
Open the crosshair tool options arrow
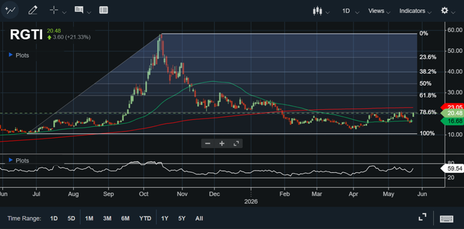[64, 13]
